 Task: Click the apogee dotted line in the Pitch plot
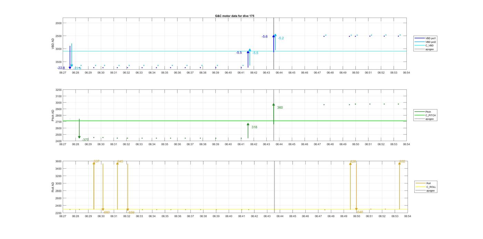(274, 115)
